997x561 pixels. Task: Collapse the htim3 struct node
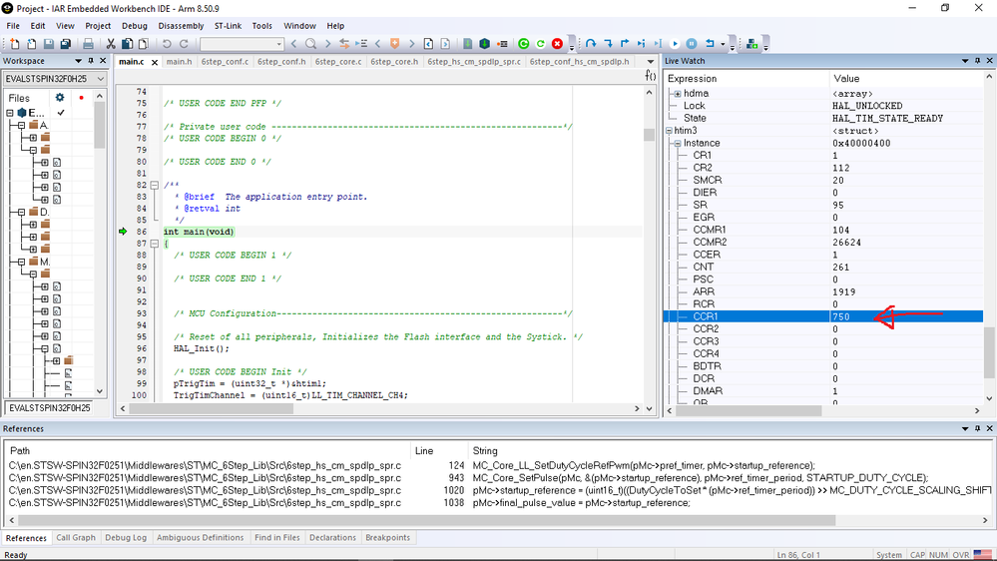(x=669, y=131)
